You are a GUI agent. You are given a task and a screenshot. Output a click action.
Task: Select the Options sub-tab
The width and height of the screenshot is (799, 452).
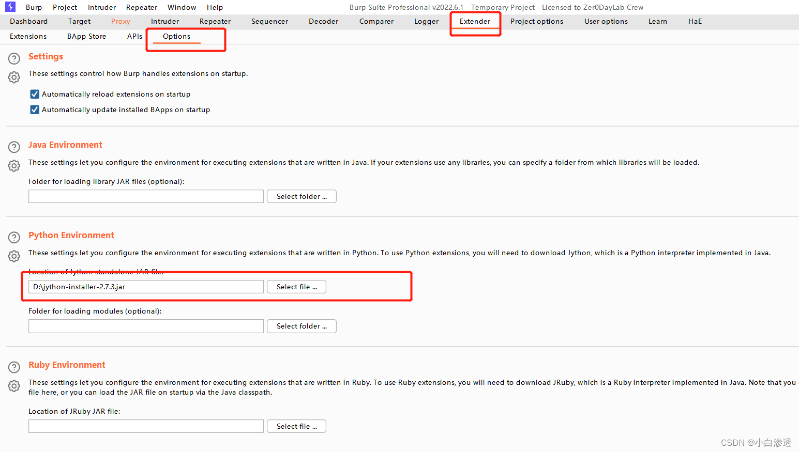[176, 36]
